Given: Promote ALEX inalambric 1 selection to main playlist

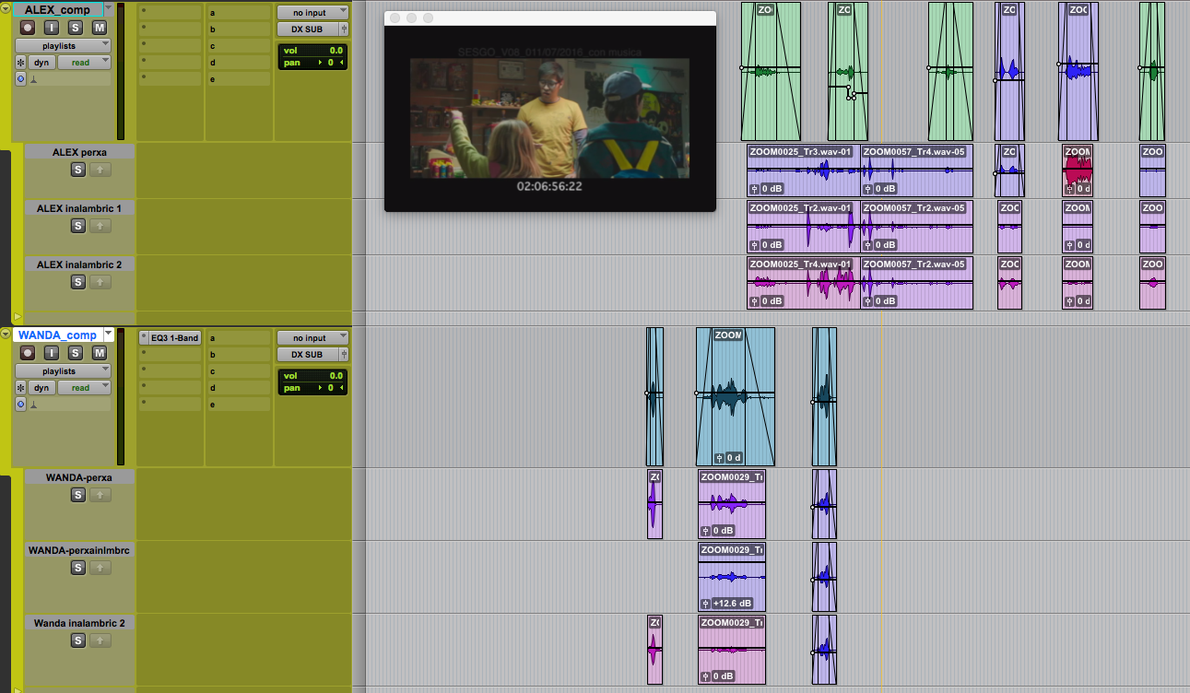Looking at the screenshot, I should tap(100, 226).
